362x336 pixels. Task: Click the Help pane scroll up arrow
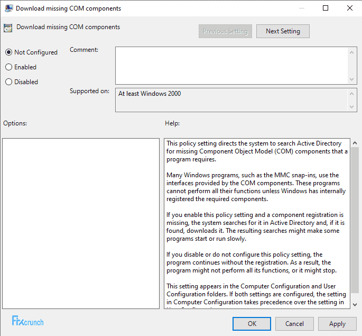[x=355, y=143]
